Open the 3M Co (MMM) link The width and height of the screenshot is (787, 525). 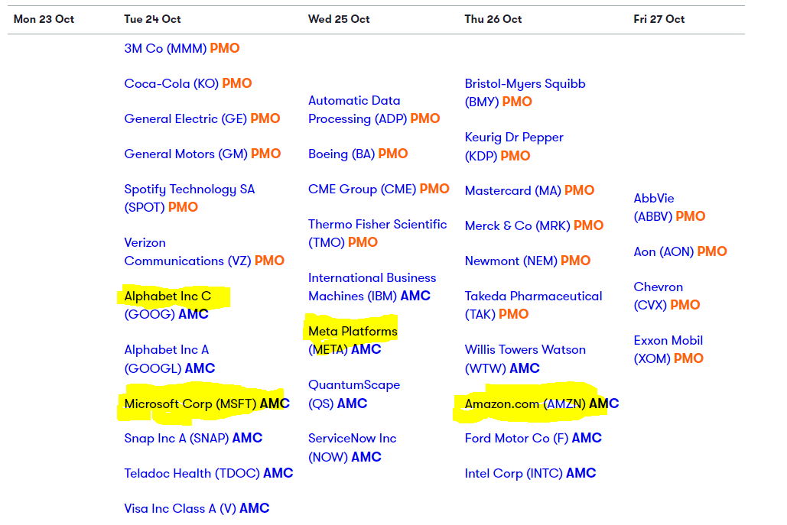pos(166,49)
